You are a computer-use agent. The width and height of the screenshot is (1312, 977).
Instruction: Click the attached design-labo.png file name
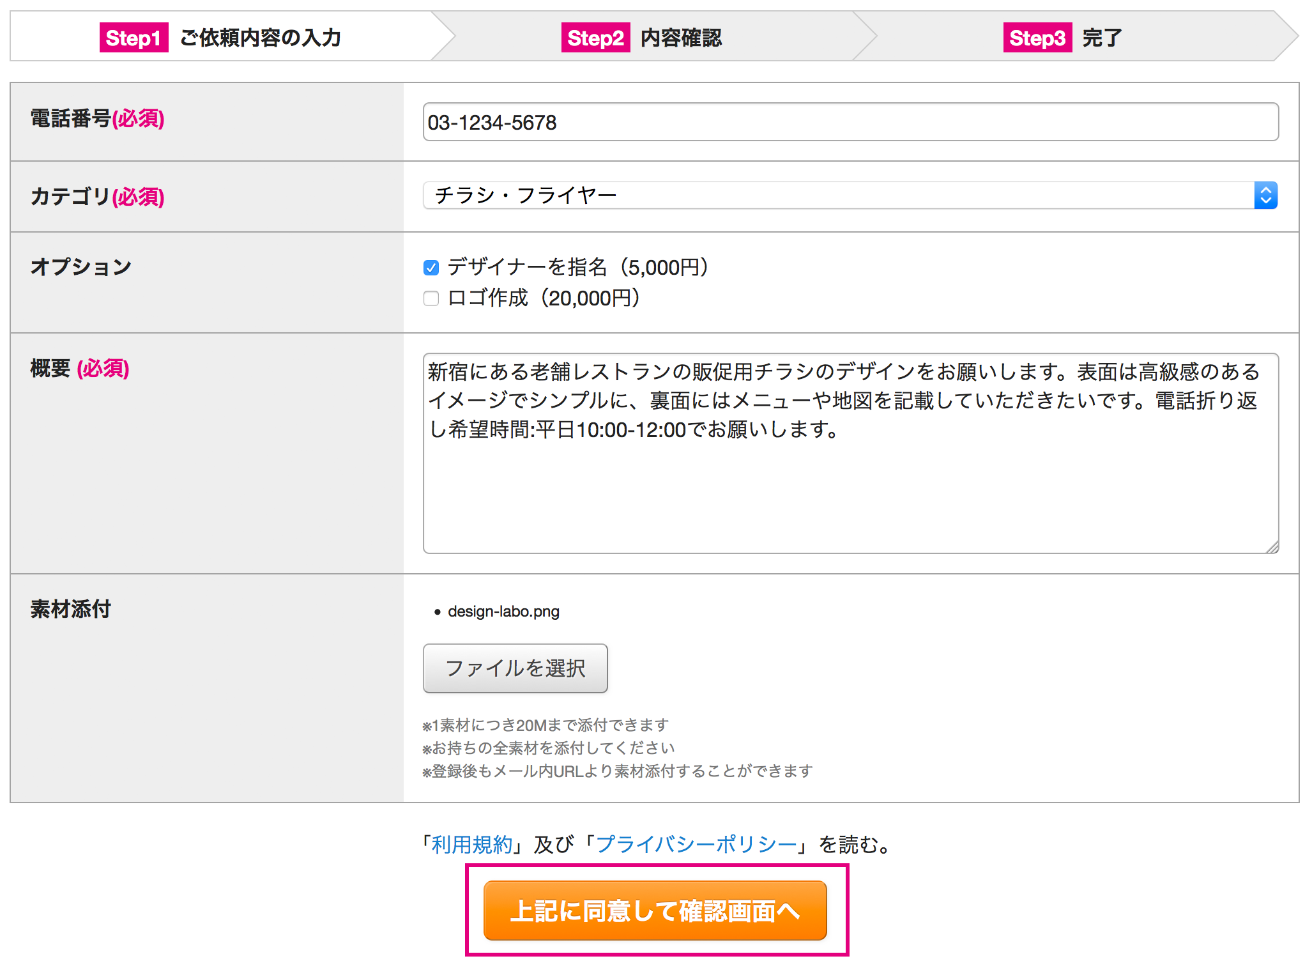click(x=503, y=612)
